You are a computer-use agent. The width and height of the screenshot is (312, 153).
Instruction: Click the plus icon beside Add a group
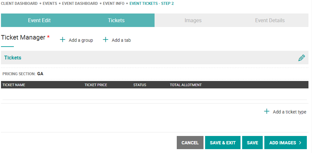click(62, 40)
